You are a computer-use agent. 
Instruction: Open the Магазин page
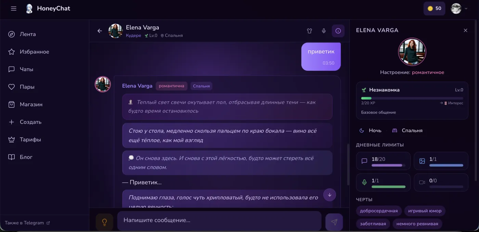point(31,104)
